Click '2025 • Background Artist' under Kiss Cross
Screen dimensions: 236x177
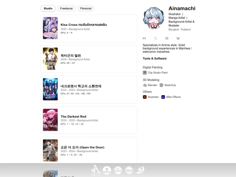click(x=75, y=29)
